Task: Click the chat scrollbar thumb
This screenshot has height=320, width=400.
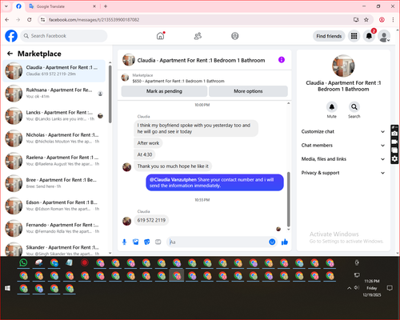Action: pyautogui.click(x=288, y=199)
